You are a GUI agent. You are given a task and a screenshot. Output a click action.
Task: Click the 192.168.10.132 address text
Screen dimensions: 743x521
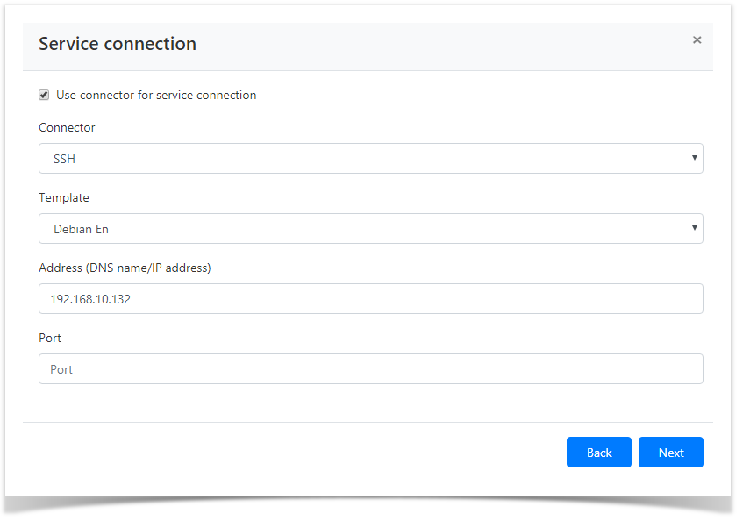tap(90, 299)
